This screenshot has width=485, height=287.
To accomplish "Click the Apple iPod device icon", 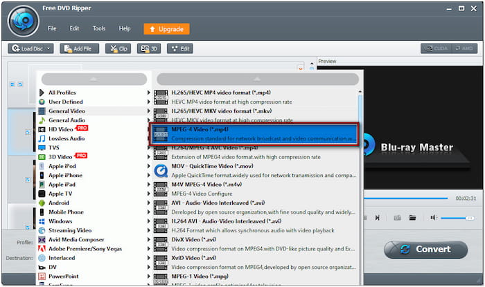I will point(42,166).
